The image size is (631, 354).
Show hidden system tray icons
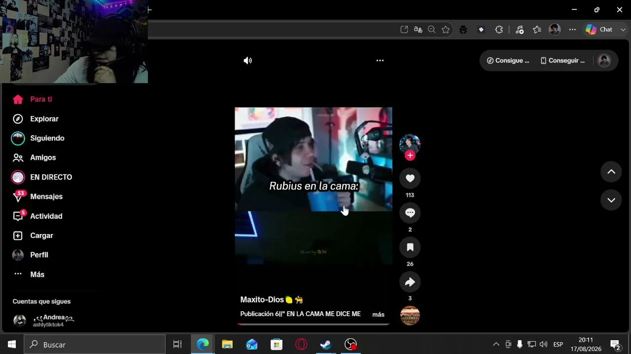pyautogui.click(x=496, y=344)
